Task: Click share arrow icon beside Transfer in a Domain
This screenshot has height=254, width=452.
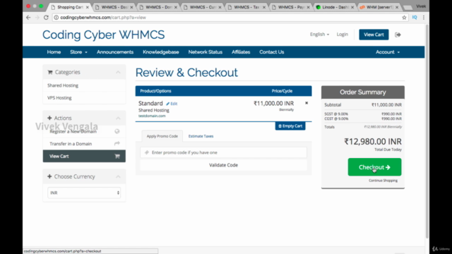Action: coord(117,143)
